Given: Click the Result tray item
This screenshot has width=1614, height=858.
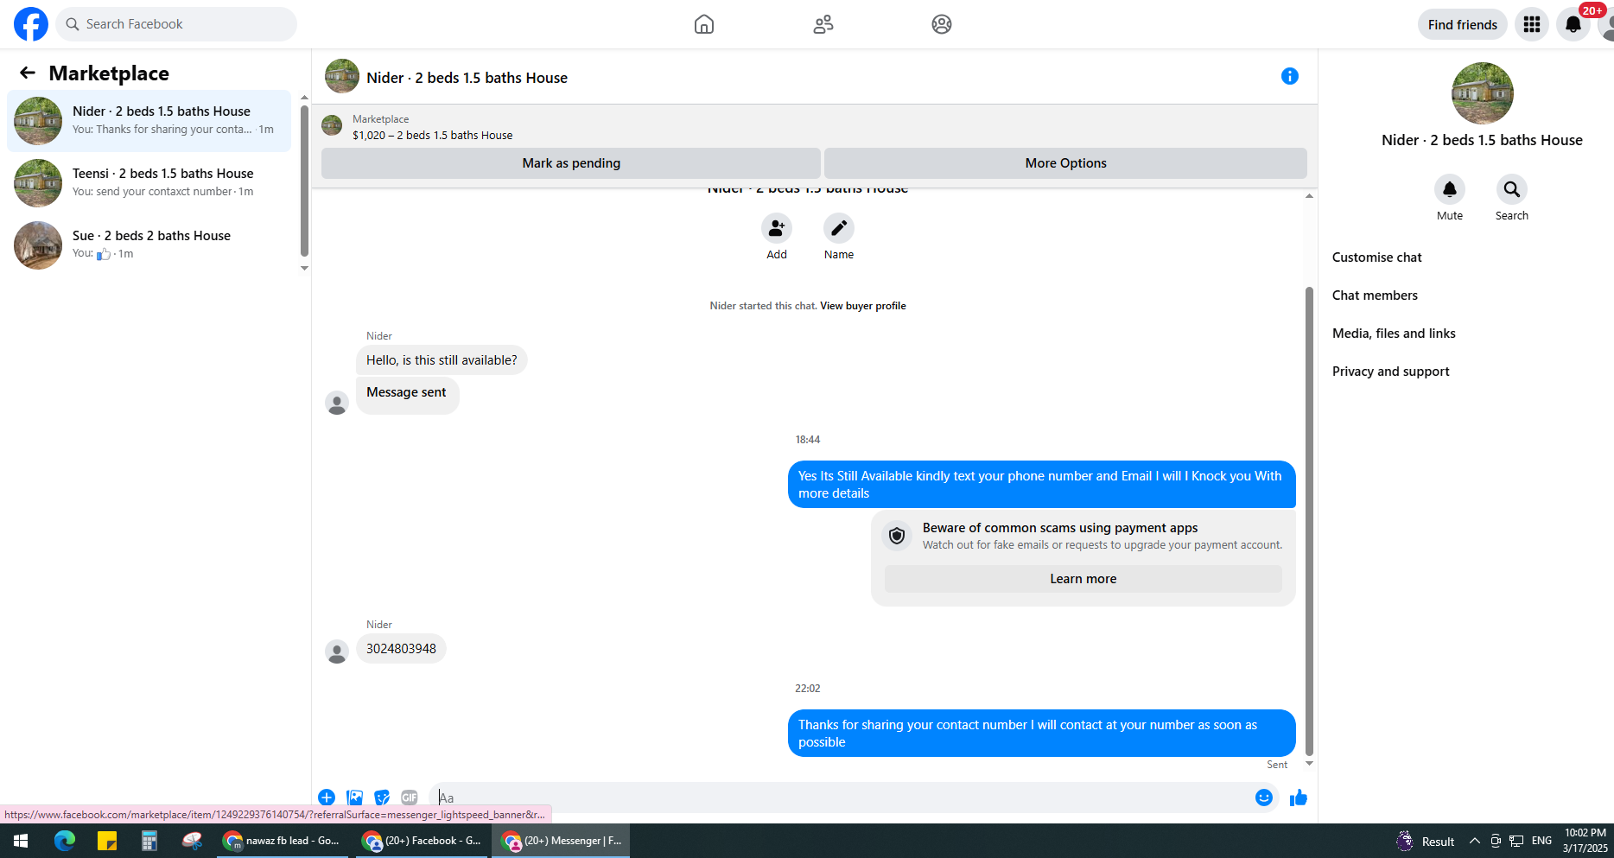Looking at the screenshot, I should (1426, 841).
